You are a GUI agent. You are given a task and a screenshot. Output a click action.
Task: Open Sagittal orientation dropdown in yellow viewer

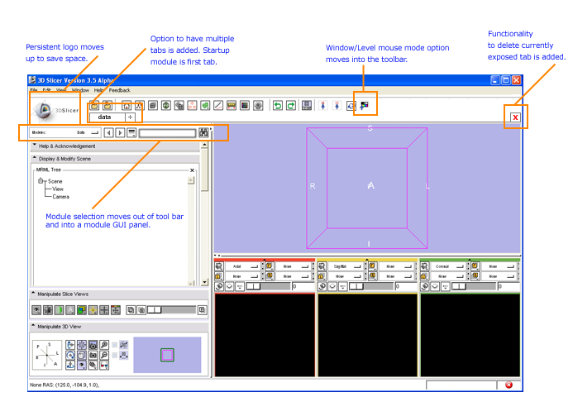coord(346,266)
